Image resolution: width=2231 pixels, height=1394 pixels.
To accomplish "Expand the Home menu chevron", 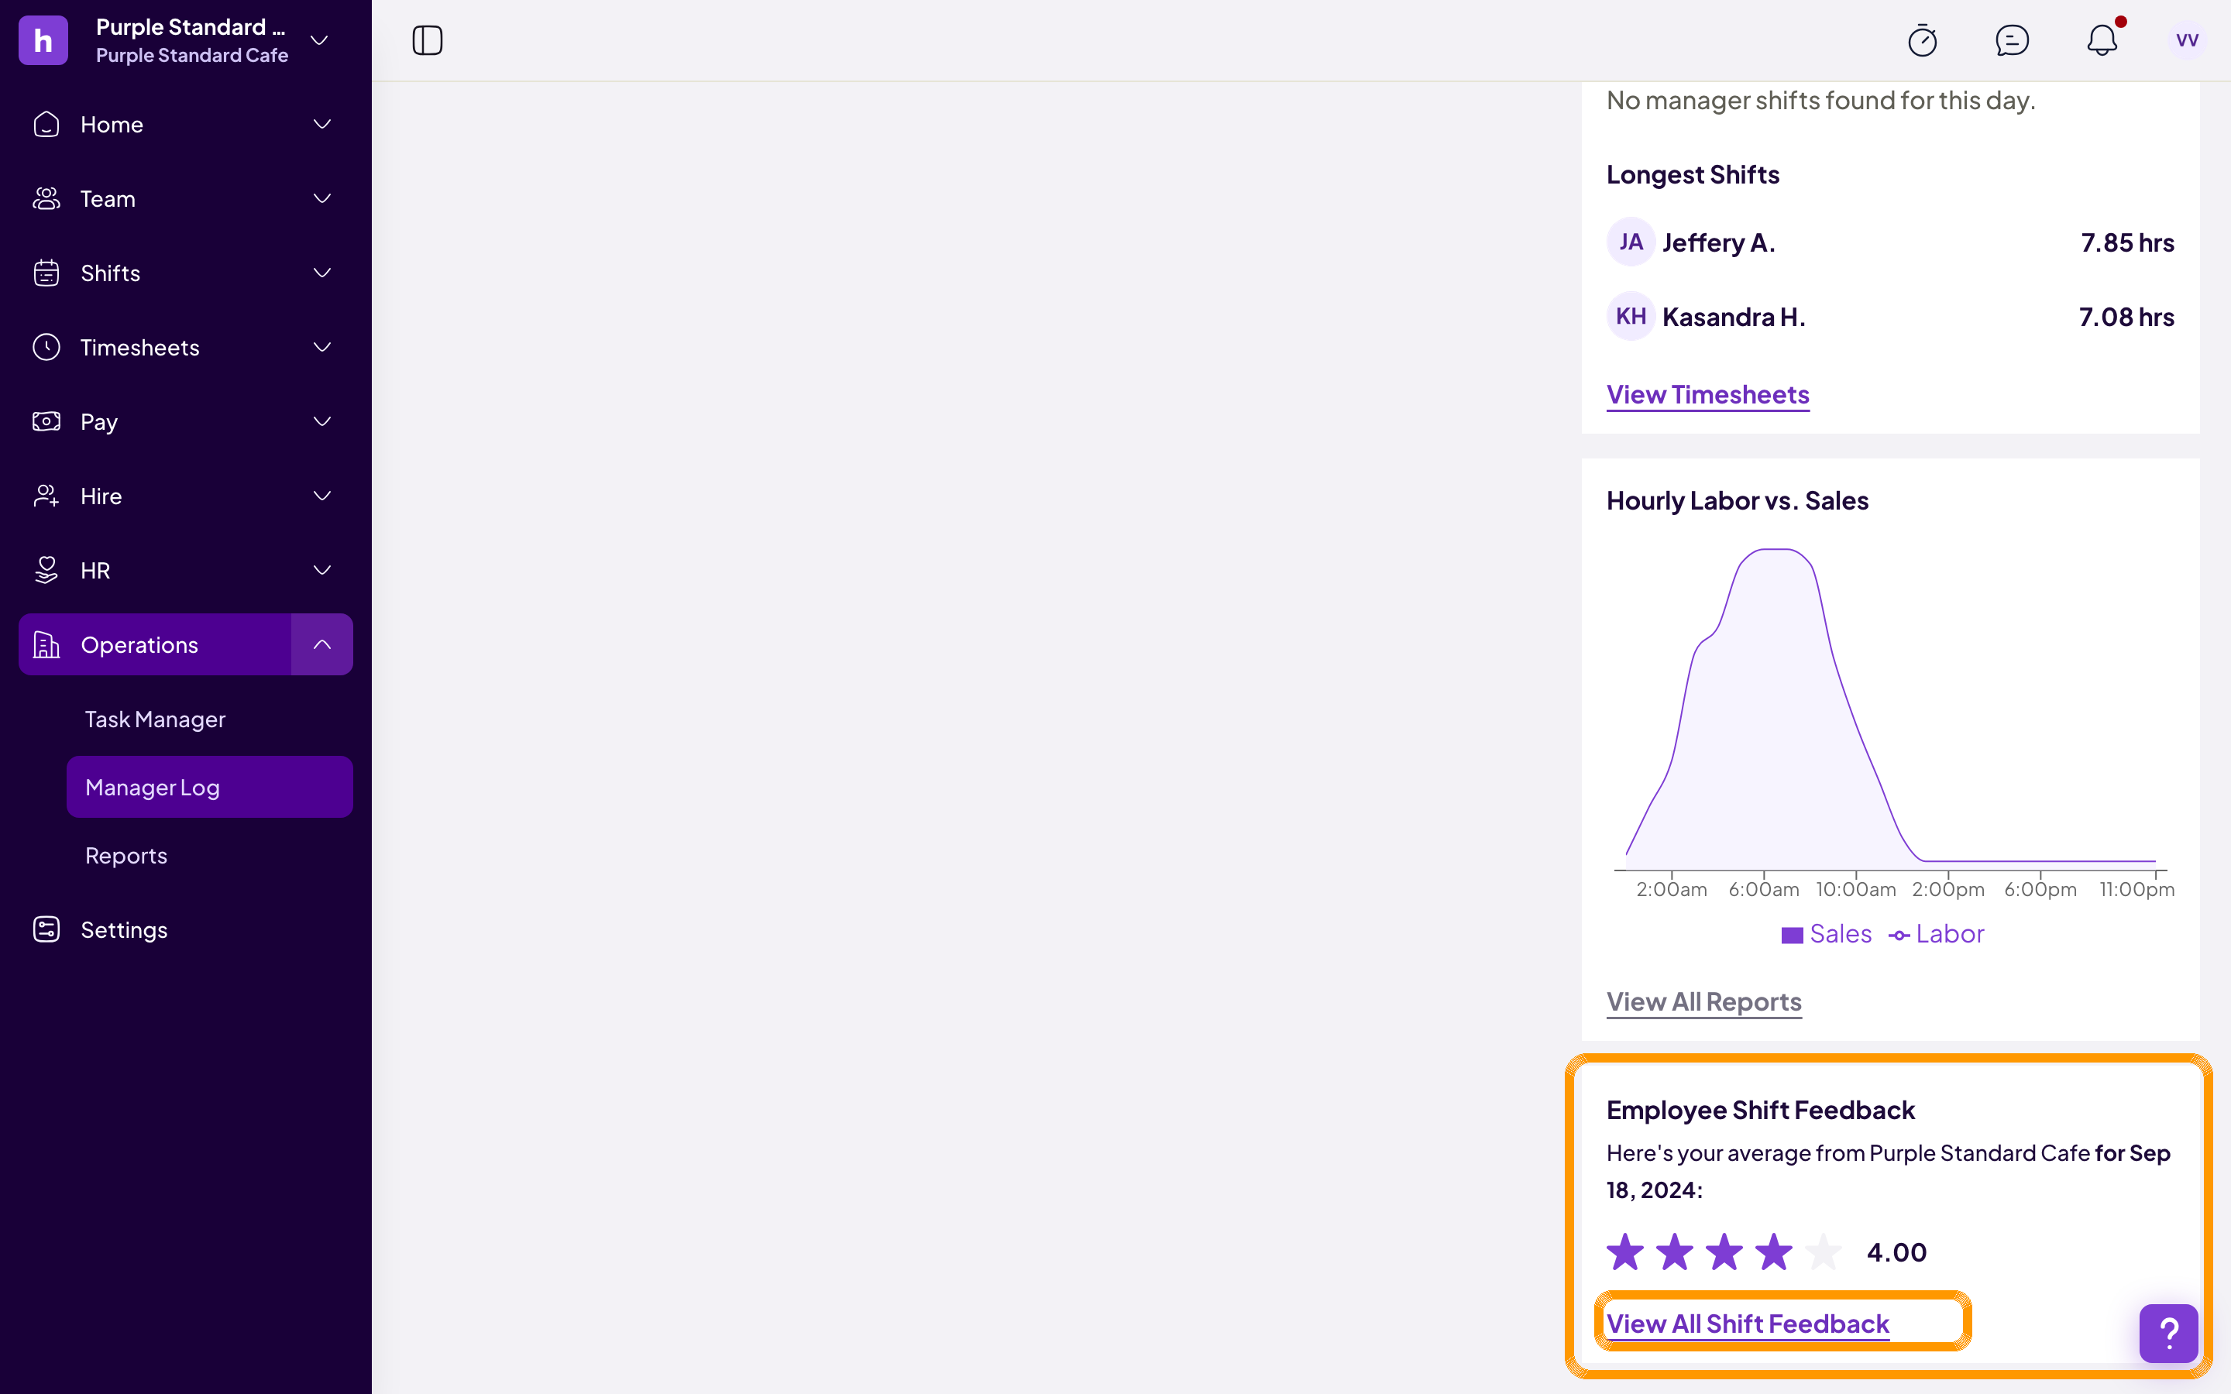I will tap(321, 125).
